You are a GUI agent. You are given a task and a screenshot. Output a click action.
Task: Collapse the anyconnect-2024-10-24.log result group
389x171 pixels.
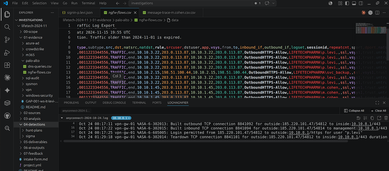tap(62, 118)
